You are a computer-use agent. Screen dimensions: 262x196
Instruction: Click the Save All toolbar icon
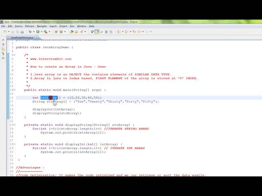[x=18, y=32]
